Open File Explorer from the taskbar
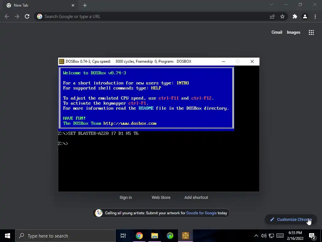The height and width of the screenshot is (242, 322). pyautogui.click(x=154, y=236)
